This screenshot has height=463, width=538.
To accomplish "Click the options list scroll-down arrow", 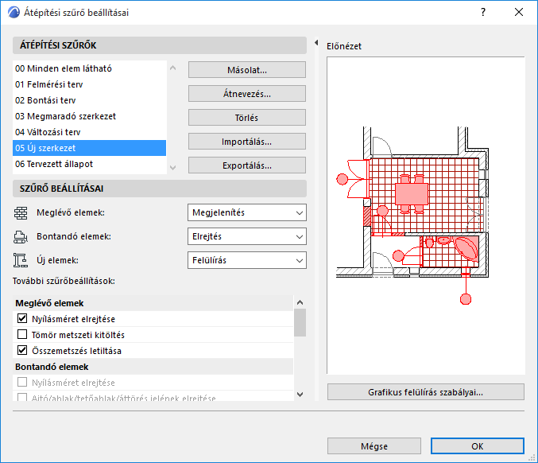I will tap(300, 395).
